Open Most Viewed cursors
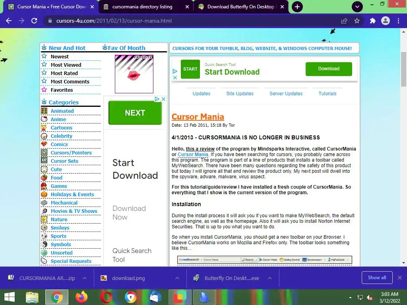The width and height of the screenshot is (407, 305). 66,65
